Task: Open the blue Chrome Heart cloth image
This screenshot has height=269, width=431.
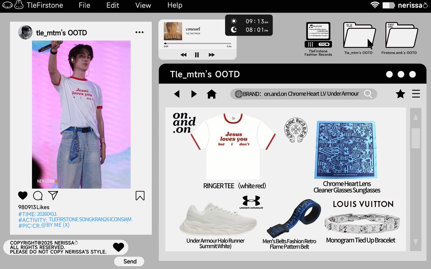Action: coord(346,150)
